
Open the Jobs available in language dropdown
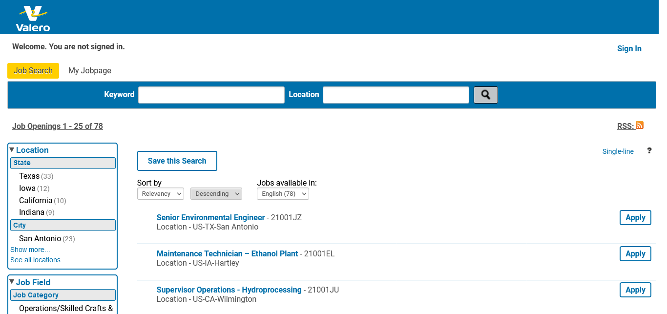283,194
